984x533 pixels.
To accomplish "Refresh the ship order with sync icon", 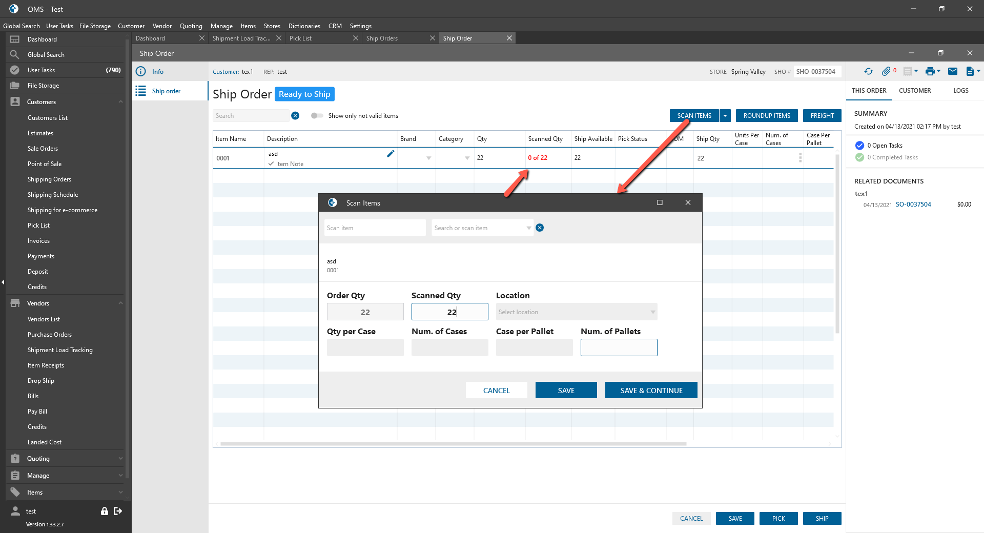I will coord(868,72).
